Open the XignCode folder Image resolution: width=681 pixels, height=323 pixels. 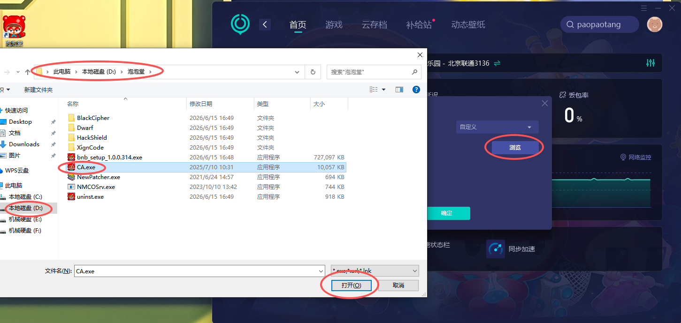(x=90, y=147)
